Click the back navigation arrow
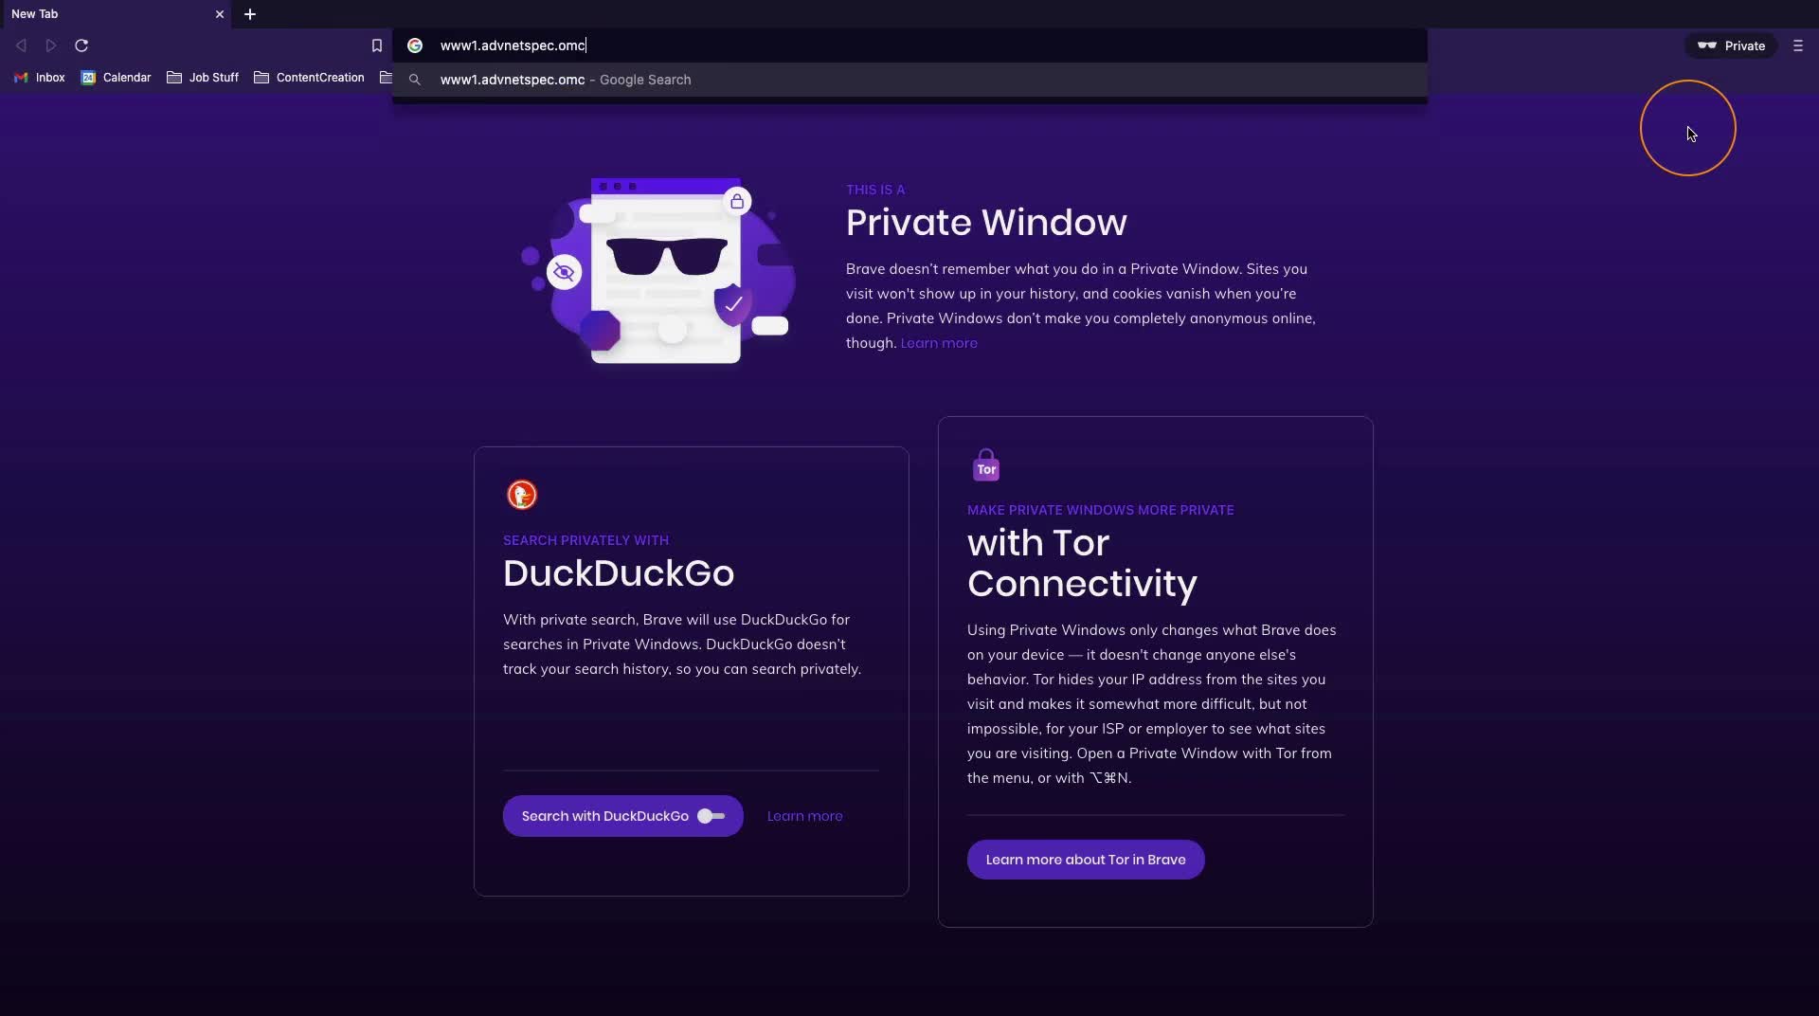 click(x=21, y=45)
